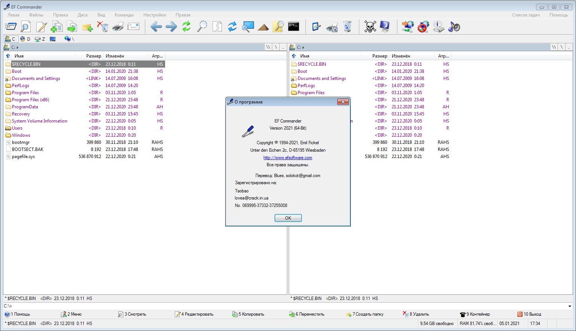The height and width of the screenshot is (331, 576).
Task: Open the Правка menu
Action: pyautogui.click(x=61, y=15)
